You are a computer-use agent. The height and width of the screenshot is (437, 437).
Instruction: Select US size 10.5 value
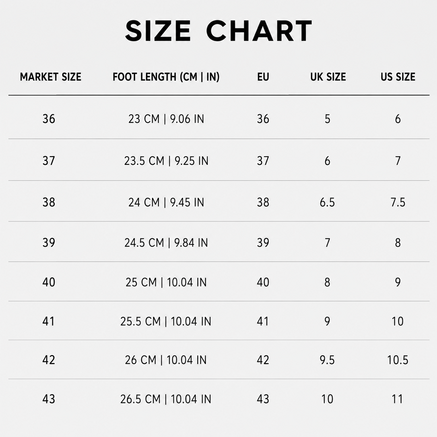pos(398,360)
